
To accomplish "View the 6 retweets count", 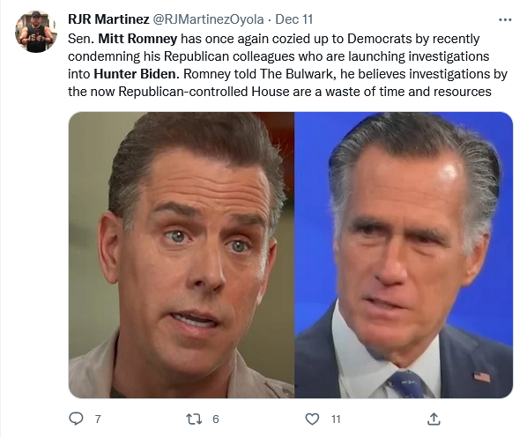I will (x=216, y=419).
